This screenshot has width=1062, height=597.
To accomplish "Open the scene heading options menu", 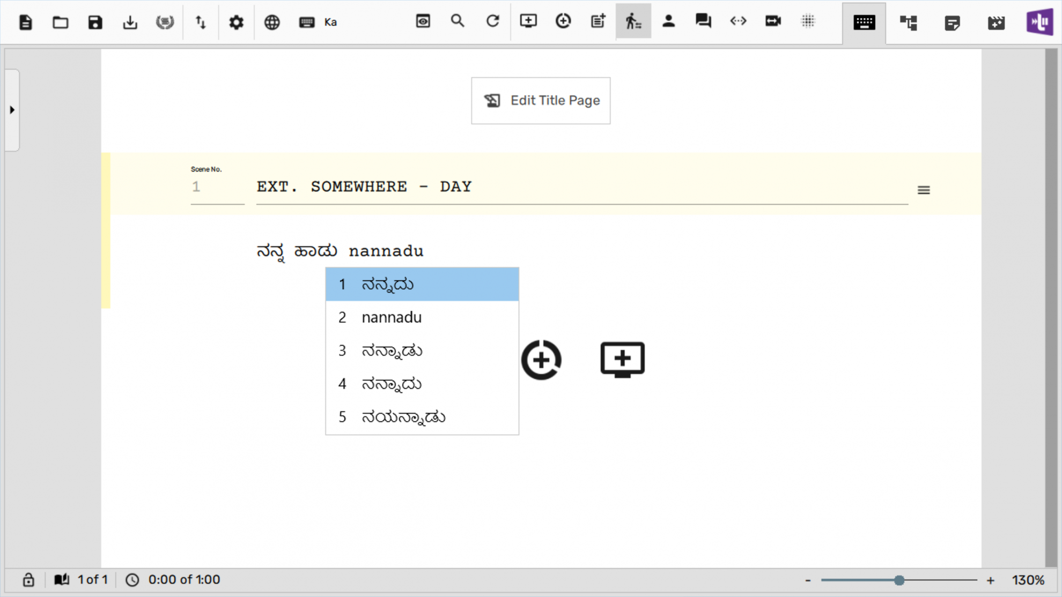I will click(923, 190).
